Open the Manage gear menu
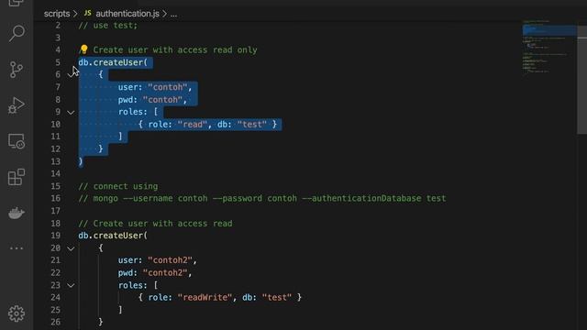587x330 pixels. [17, 313]
